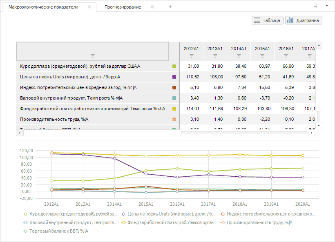
Task: Click the 2015A1 column header
Action: [262, 49]
